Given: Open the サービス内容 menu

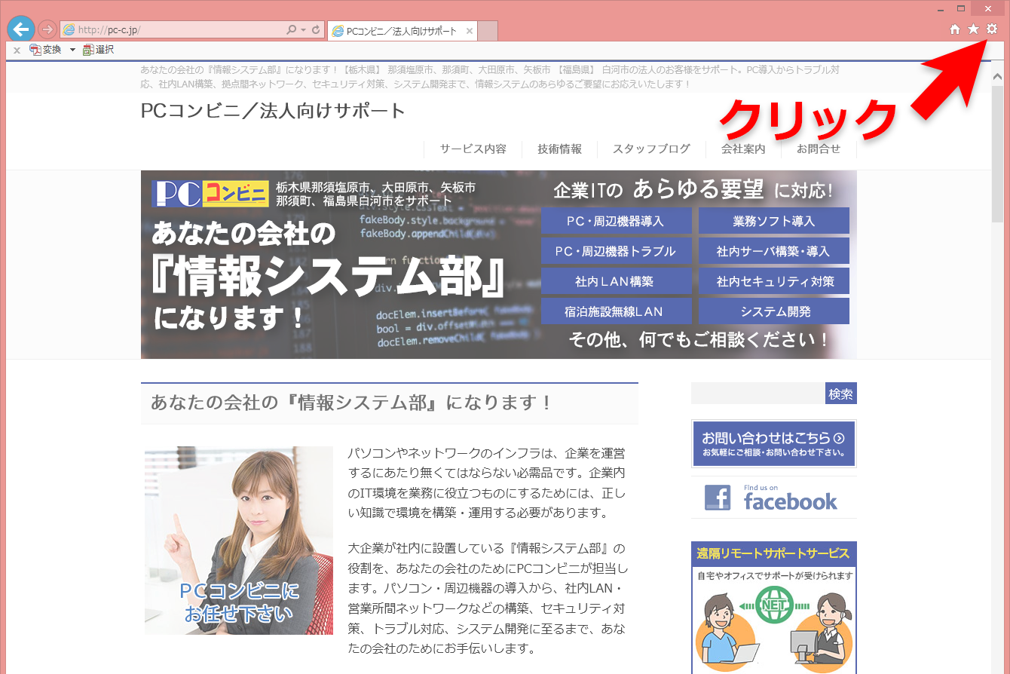Looking at the screenshot, I should pos(473,149).
